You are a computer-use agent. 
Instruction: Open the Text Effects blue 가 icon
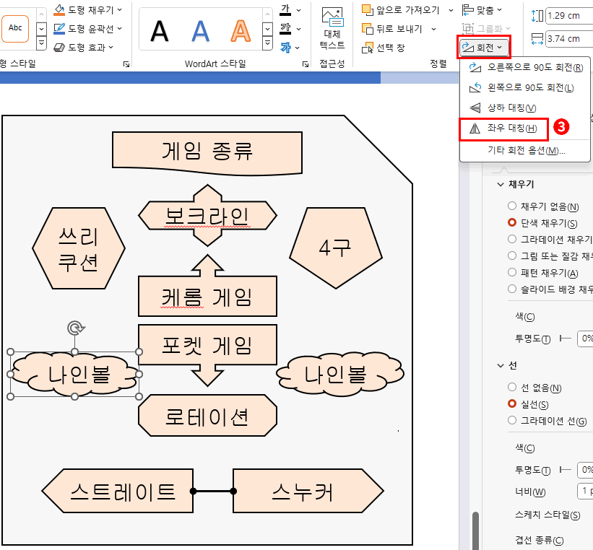point(285,48)
